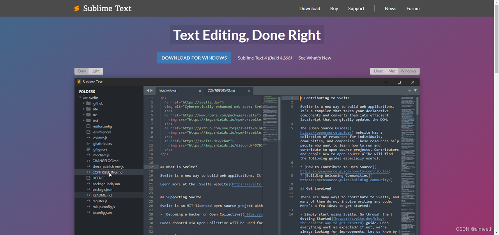Click line number 17 in left gutter
The width and height of the screenshot is (499, 235).
[x=151, y=167]
